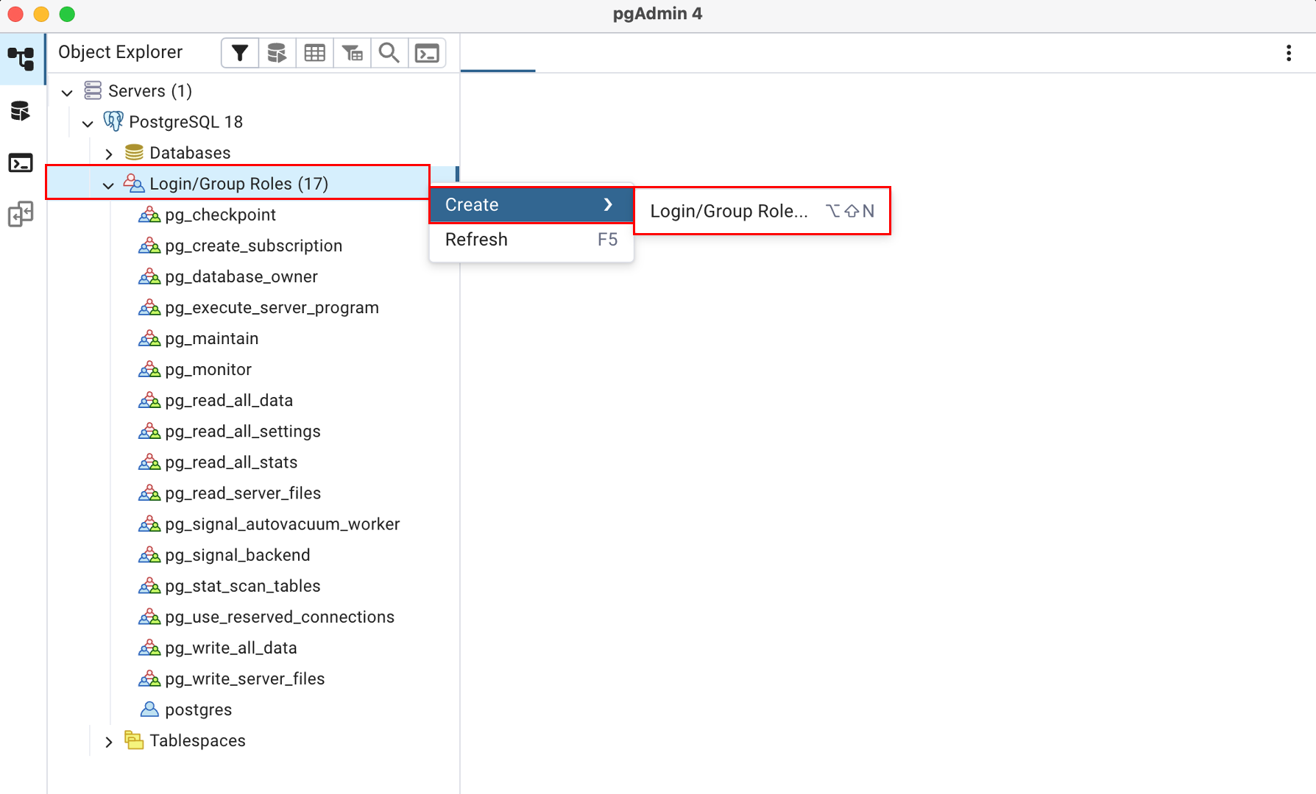The height and width of the screenshot is (794, 1316).
Task: Click the Servers group icon
Action: coord(93,90)
